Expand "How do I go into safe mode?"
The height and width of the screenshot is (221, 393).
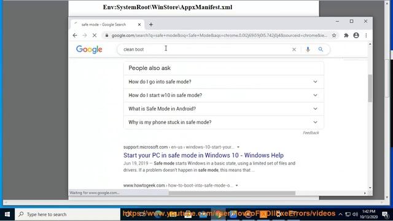(224, 82)
